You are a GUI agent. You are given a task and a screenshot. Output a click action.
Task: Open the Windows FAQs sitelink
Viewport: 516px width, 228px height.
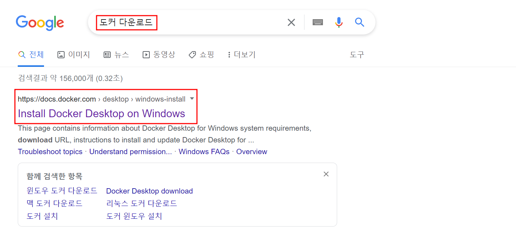204,152
